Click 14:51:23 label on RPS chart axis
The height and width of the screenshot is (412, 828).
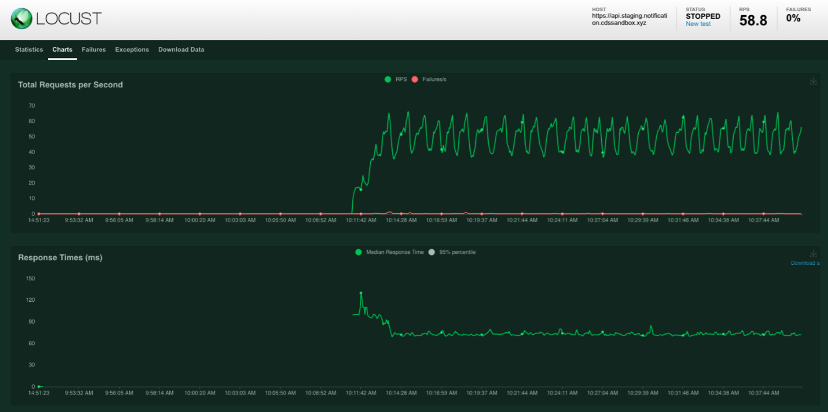[39, 220]
